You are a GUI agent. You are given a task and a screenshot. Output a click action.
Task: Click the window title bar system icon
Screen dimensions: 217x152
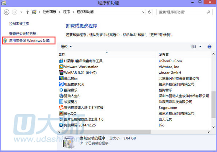[x=3, y=3]
